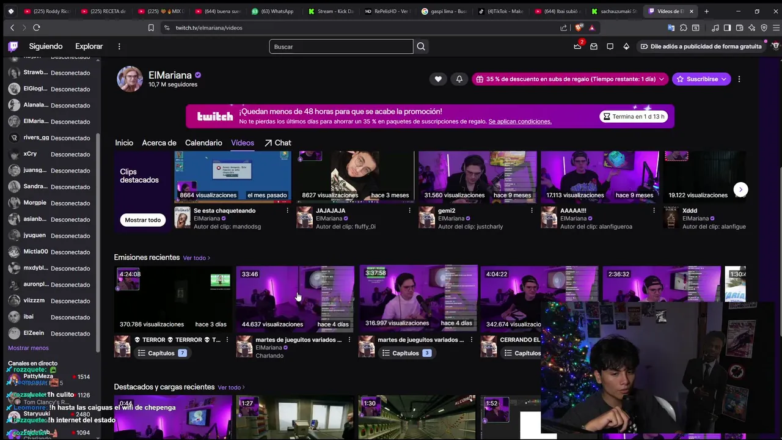
Task: Open the Twitch home logo
Action: (x=13, y=46)
